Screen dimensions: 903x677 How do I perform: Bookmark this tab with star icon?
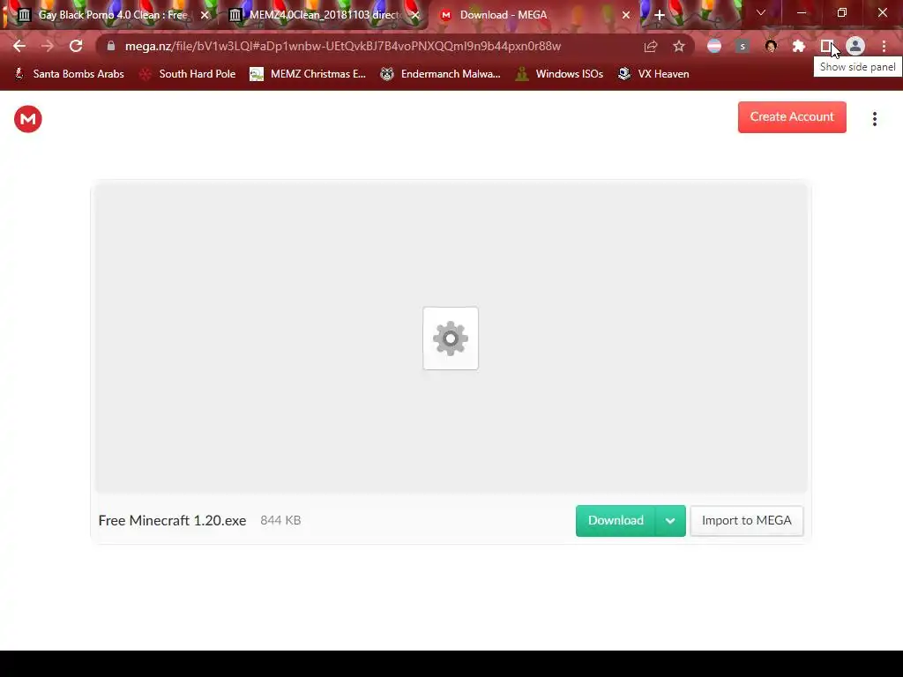679,46
